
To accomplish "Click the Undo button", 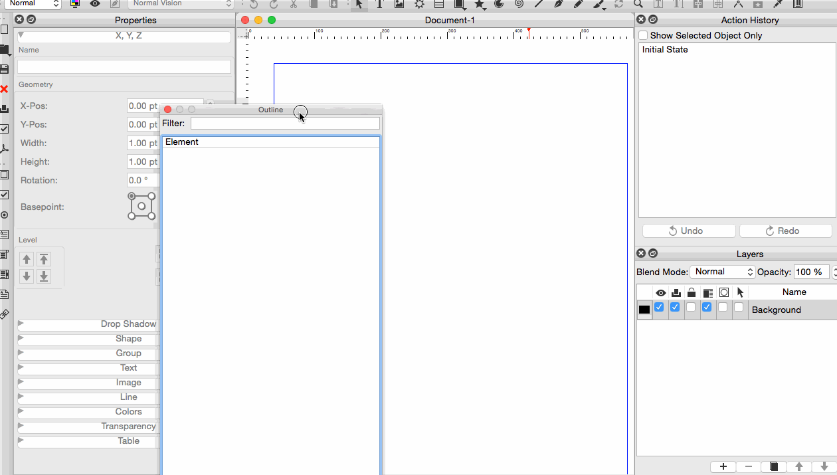I will (x=689, y=231).
